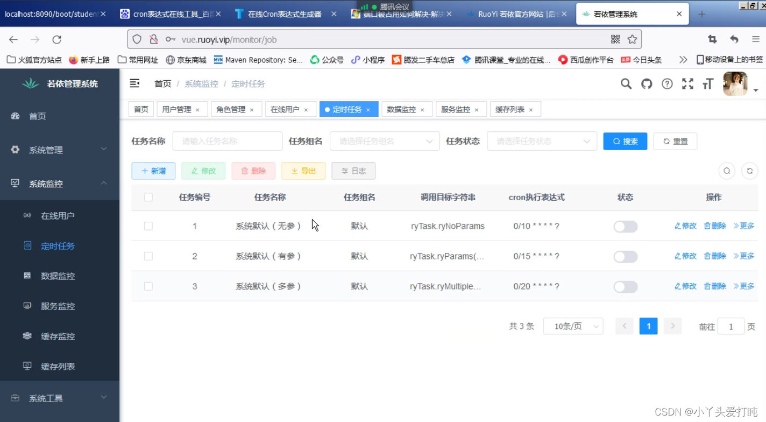Click the QR code icon in address bar
Viewport: 766px width, 422px height.
pyautogui.click(x=615, y=39)
